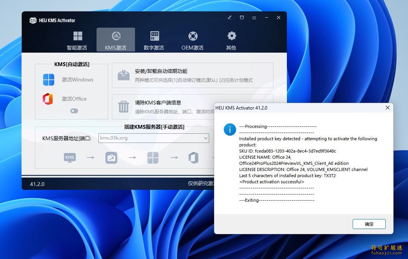Click the gray Office icon in the server row
Viewport: 408px width, 259px height.
coord(193,158)
